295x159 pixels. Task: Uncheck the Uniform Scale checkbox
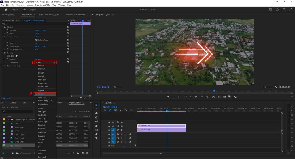pos(36,40)
